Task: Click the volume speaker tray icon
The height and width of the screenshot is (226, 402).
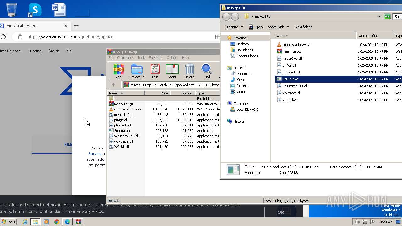Action: 357,222
